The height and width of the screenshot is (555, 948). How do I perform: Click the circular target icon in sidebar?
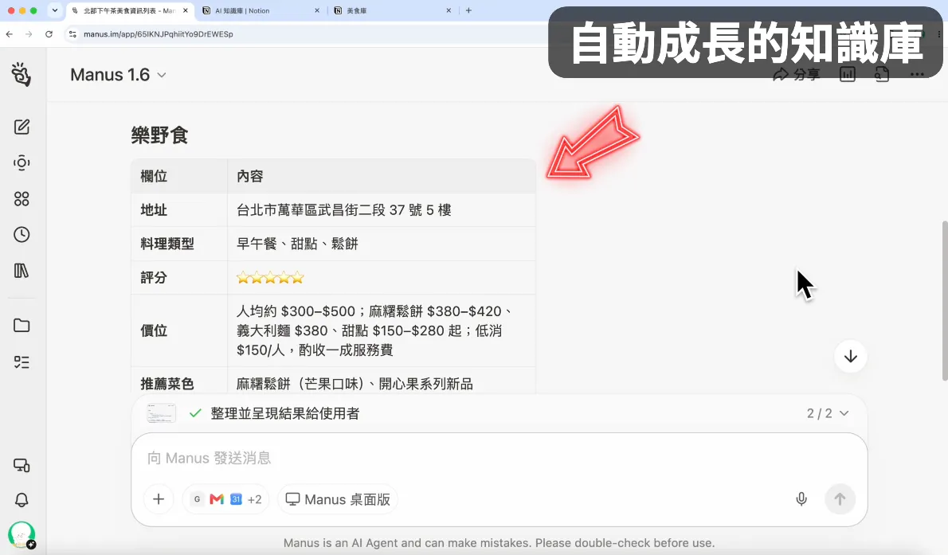(22, 162)
